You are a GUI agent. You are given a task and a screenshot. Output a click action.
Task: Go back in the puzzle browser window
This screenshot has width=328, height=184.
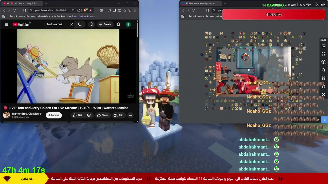coord(183,10)
